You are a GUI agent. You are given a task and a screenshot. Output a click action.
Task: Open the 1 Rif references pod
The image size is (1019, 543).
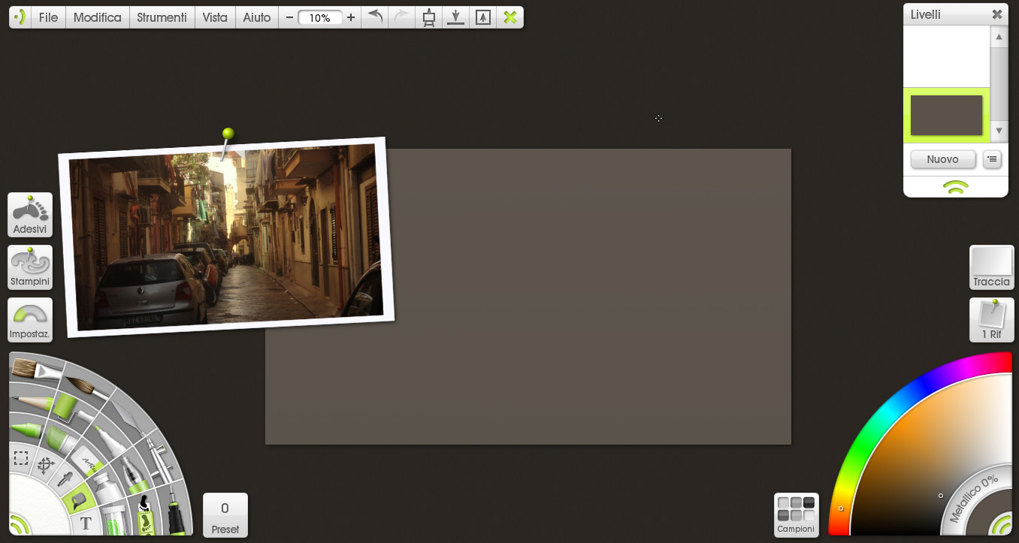(x=992, y=320)
